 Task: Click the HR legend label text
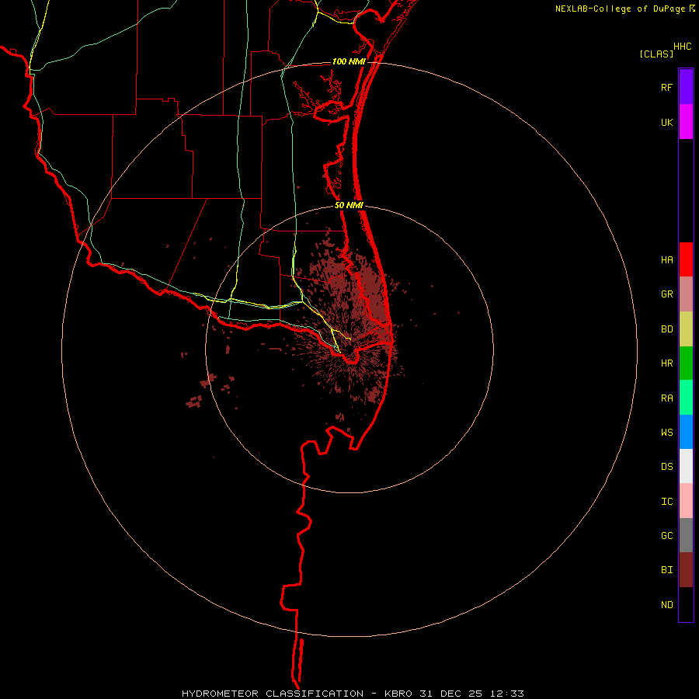666,363
